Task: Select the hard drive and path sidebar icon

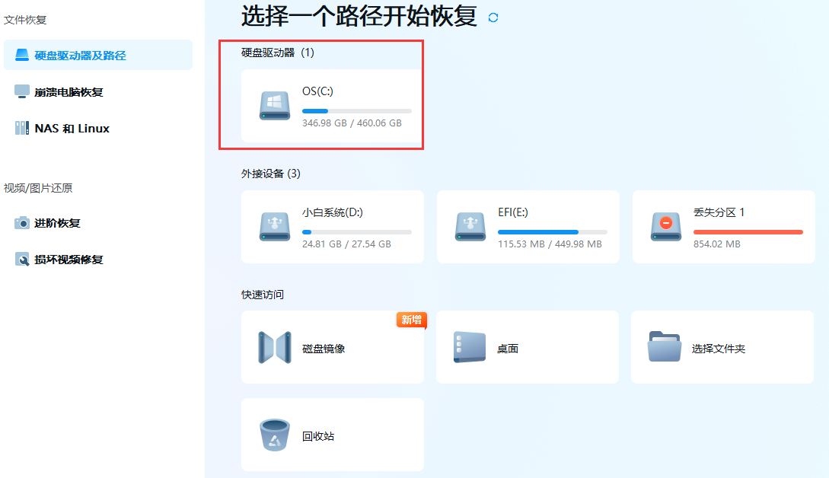Action: tap(21, 55)
